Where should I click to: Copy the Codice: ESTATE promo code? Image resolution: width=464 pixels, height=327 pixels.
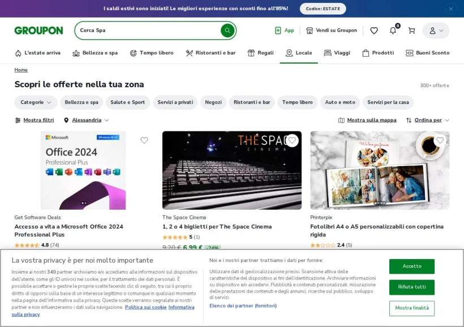point(323,9)
